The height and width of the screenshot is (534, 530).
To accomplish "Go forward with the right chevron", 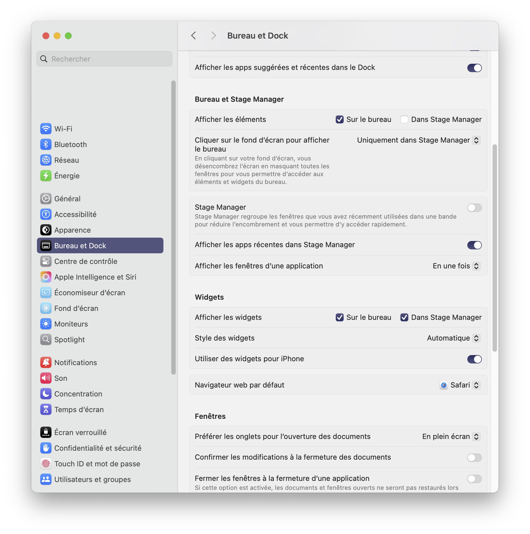I will coord(214,36).
